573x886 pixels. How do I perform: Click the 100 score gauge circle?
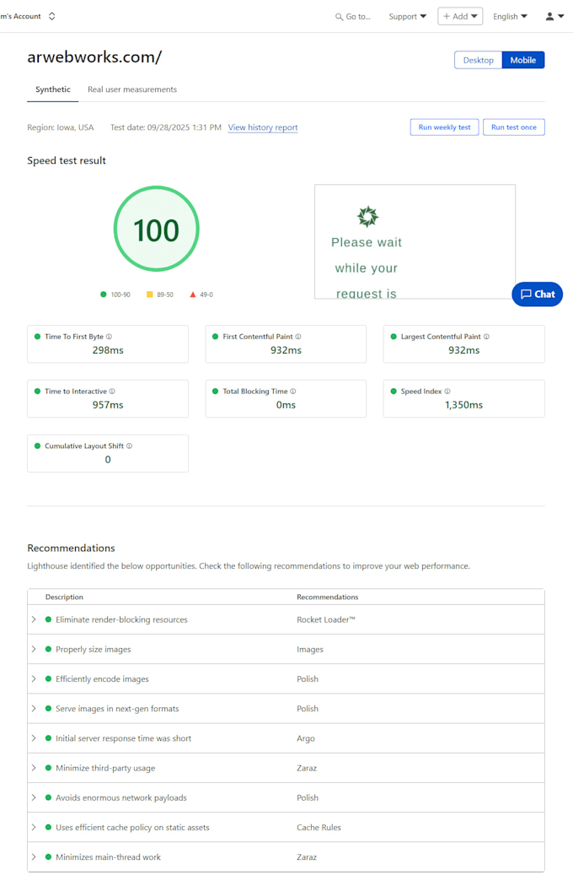(x=157, y=229)
